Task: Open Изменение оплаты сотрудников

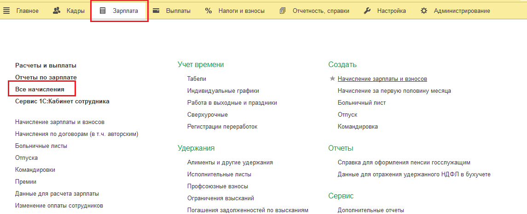Action: [59, 205]
